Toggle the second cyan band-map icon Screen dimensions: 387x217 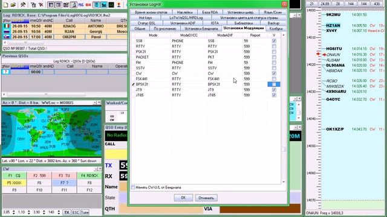(104, 4)
